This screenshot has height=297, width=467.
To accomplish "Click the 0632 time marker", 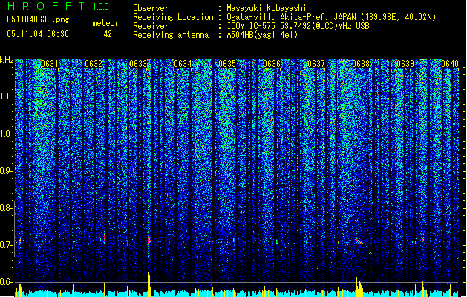I will coord(94,64).
